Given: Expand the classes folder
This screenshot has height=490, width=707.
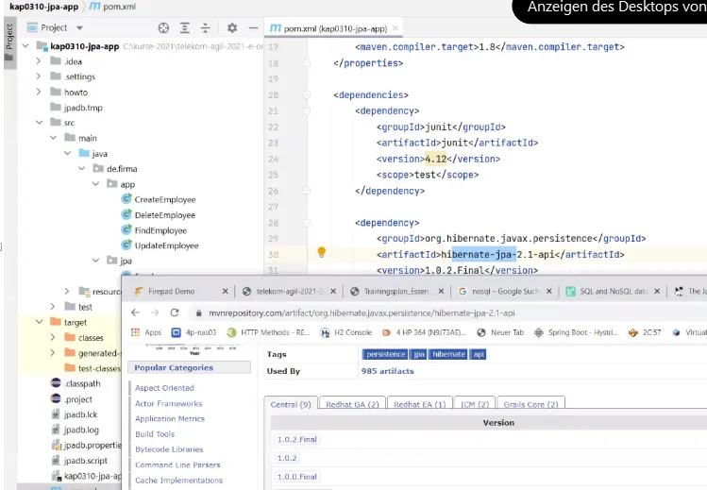Looking at the screenshot, I should [53, 337].
